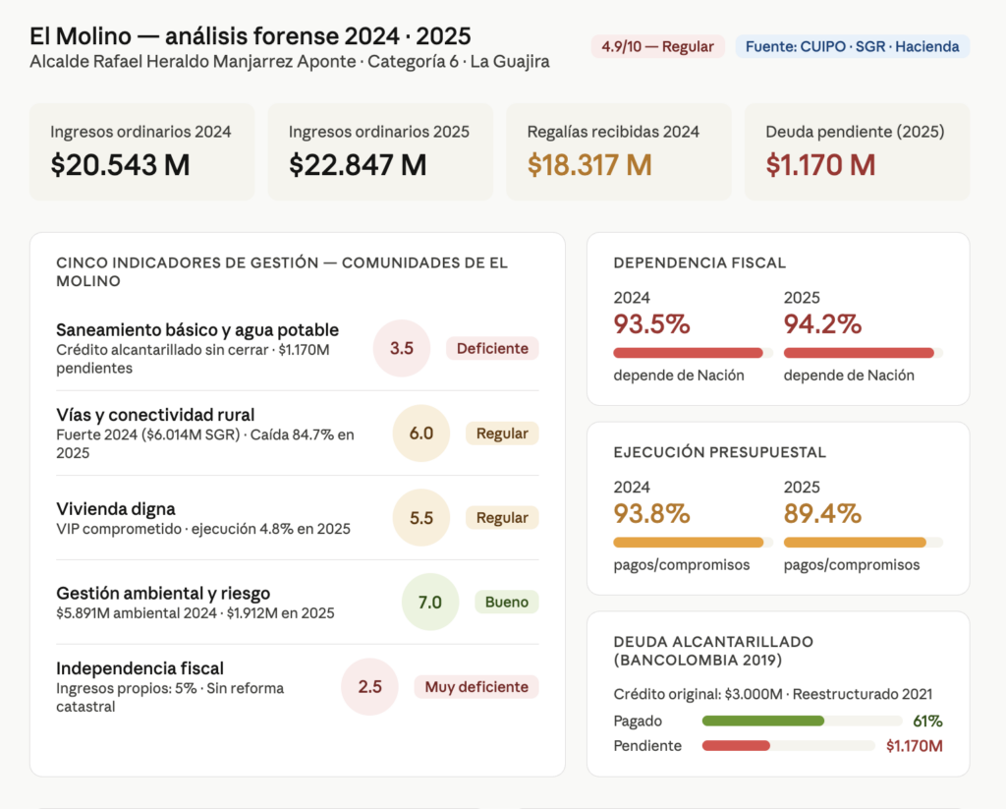Screen dimensions: 1006x809
Task: Click the Ejecución presupuestal 2025 orange bar
Action: (856, 543)
